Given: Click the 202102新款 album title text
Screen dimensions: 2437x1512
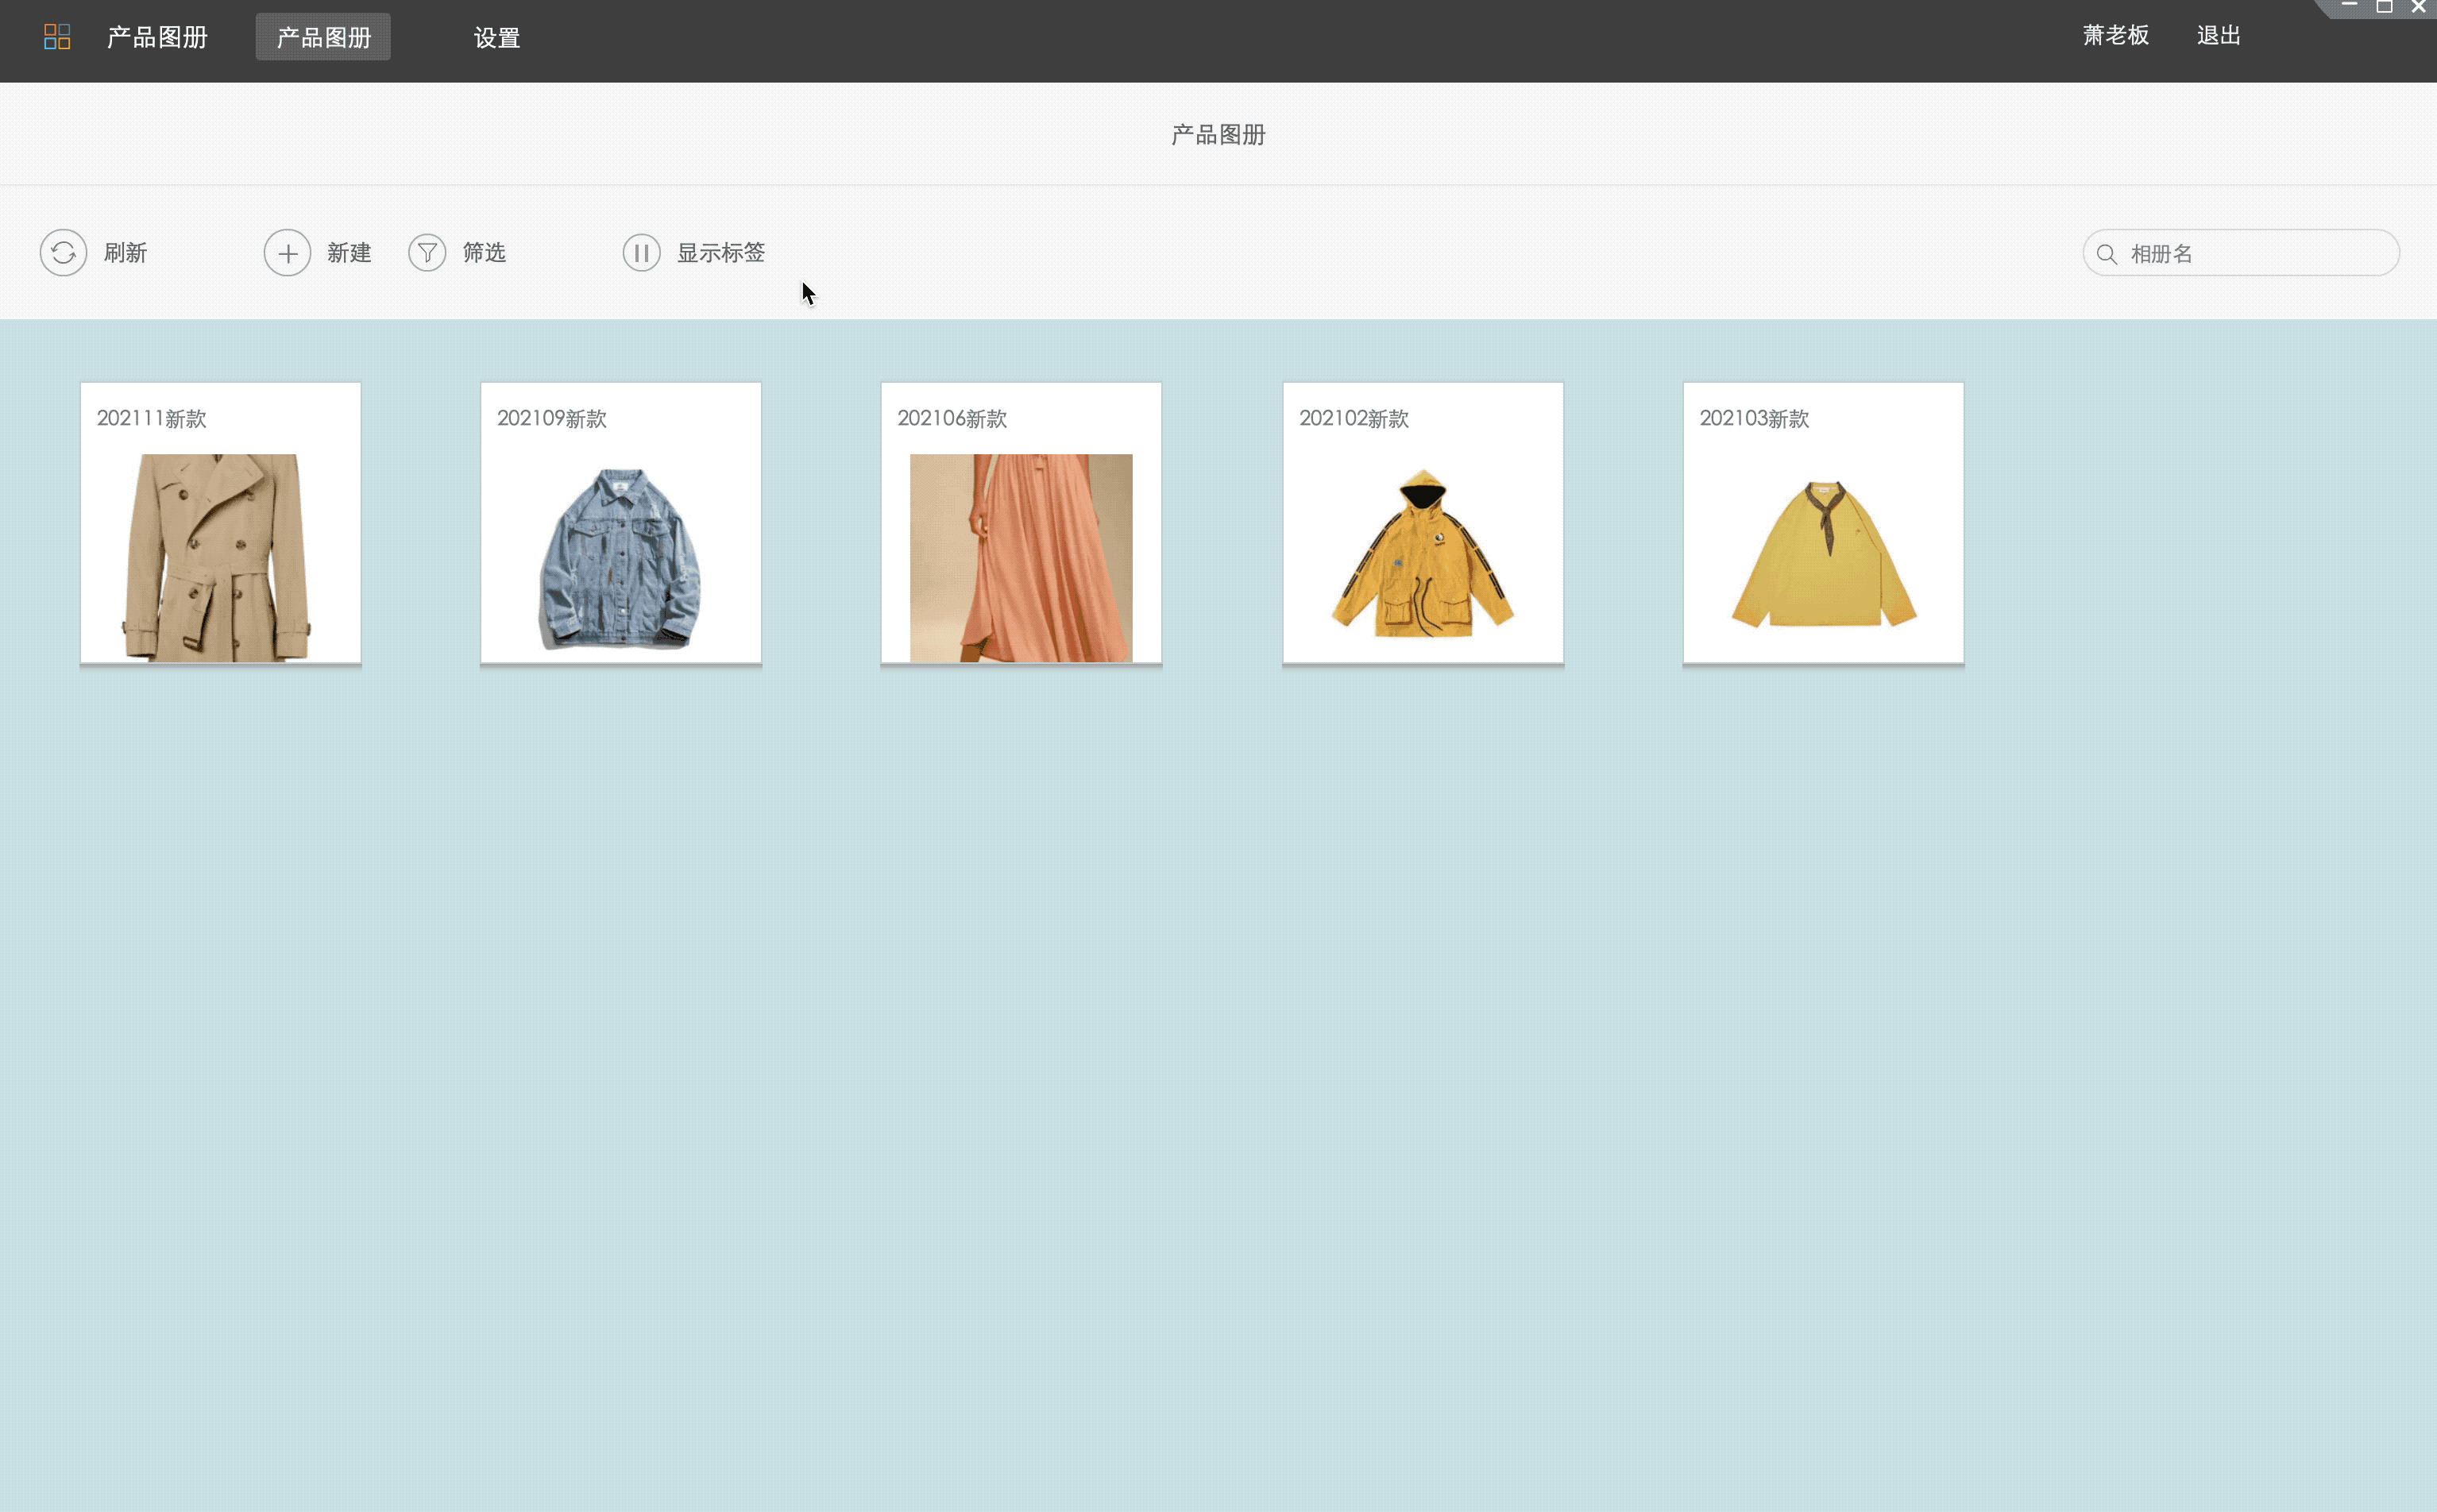Looking at the screenshot, I should pos(1354,419).
